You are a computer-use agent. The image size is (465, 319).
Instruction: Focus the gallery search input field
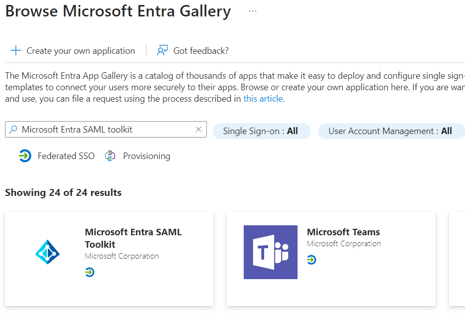[x=106, y=129]
